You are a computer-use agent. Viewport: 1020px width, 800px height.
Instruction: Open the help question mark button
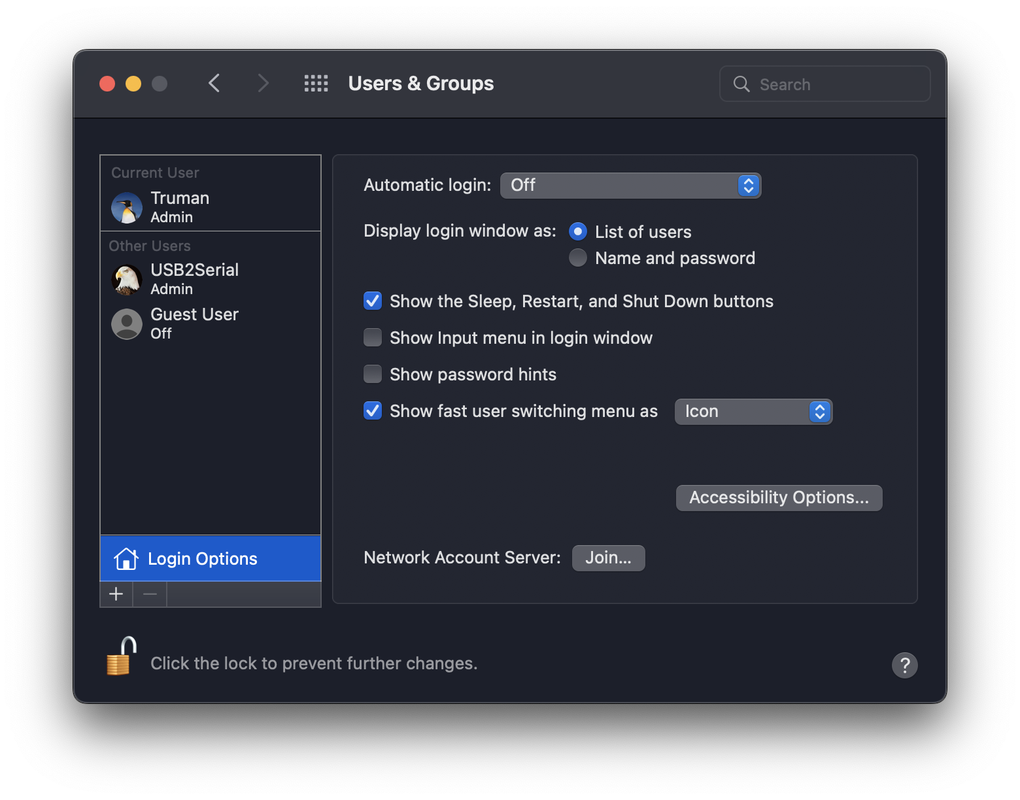(x=904, y=665)
